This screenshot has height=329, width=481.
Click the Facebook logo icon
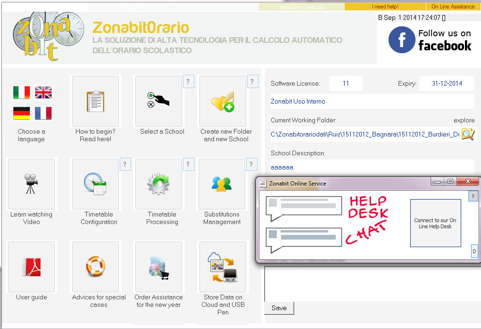pyautogui.click(x=402, y=40)
